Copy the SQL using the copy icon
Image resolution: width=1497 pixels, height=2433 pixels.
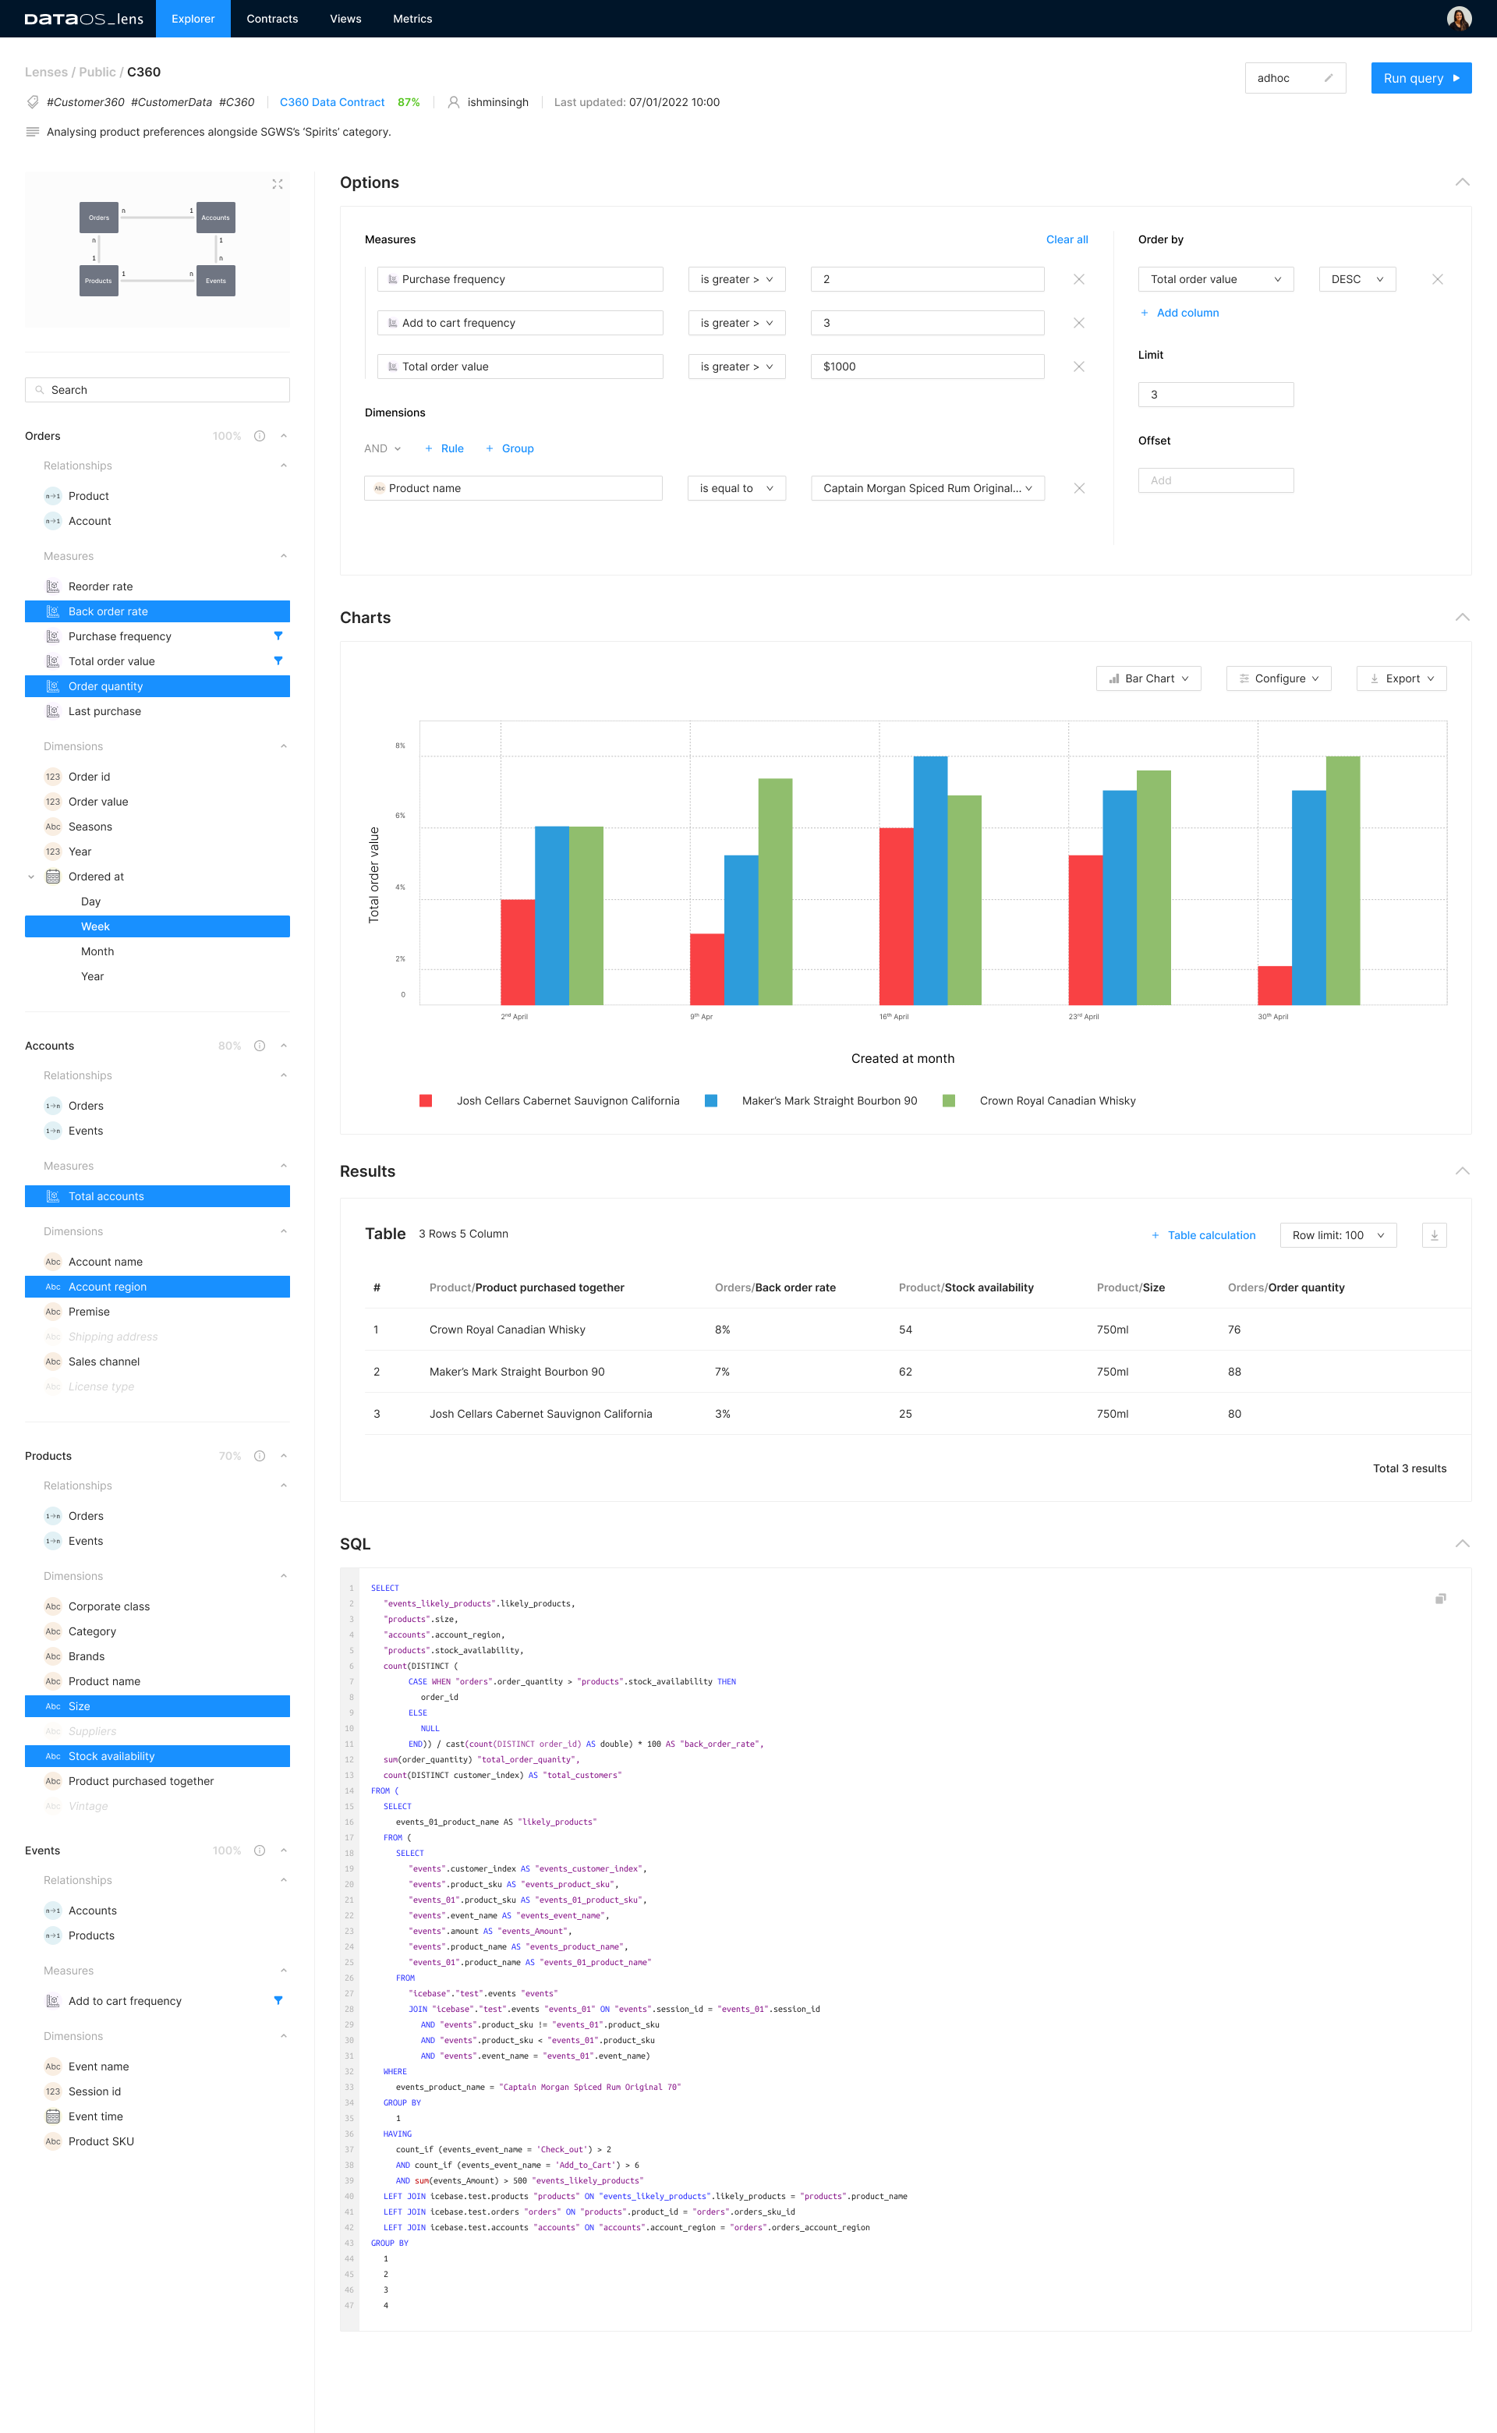point(1441,1599)
